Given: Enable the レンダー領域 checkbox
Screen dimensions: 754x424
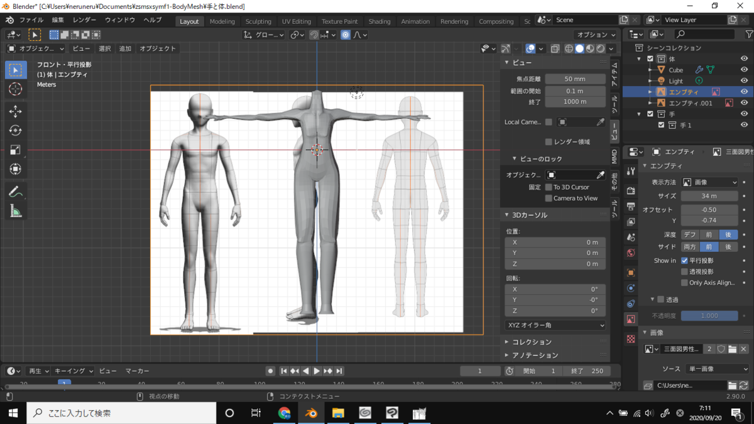Looking at the screenshot, I should click(549, 142).
